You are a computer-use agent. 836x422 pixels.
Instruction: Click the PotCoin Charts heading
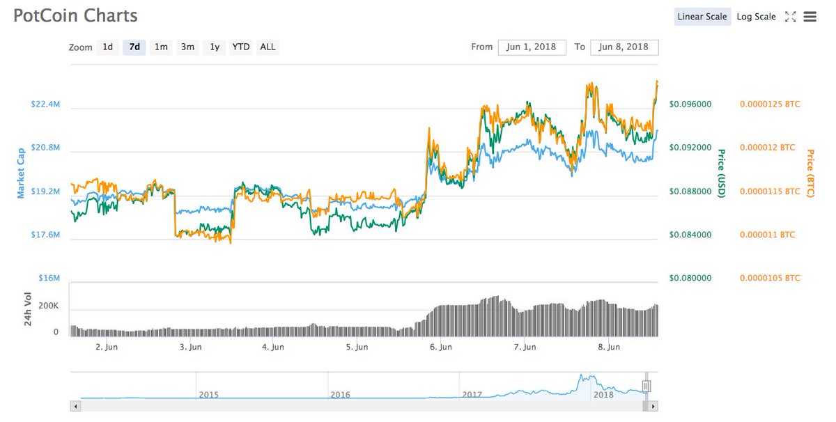click(75, 15)
